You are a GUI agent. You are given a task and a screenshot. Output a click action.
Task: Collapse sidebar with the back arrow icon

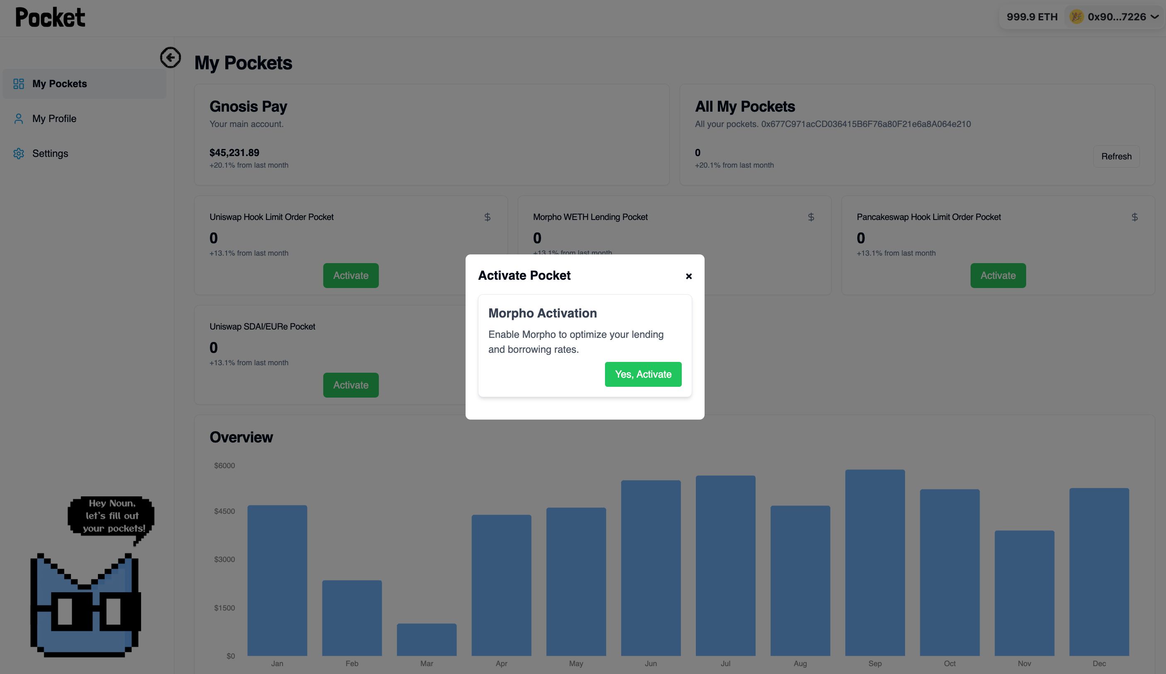point(170,57)
